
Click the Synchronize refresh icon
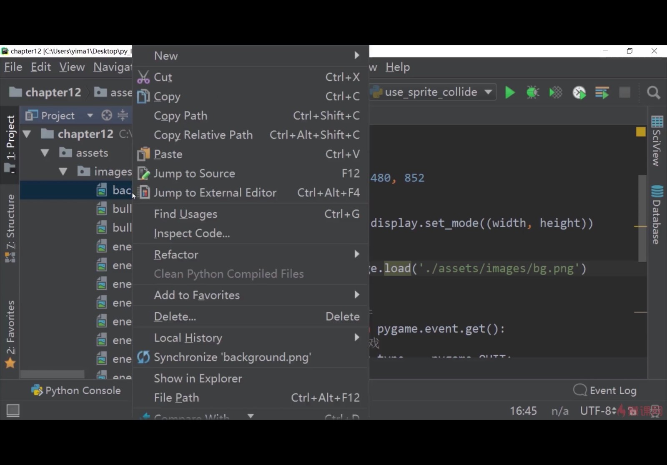click(143, 357)
